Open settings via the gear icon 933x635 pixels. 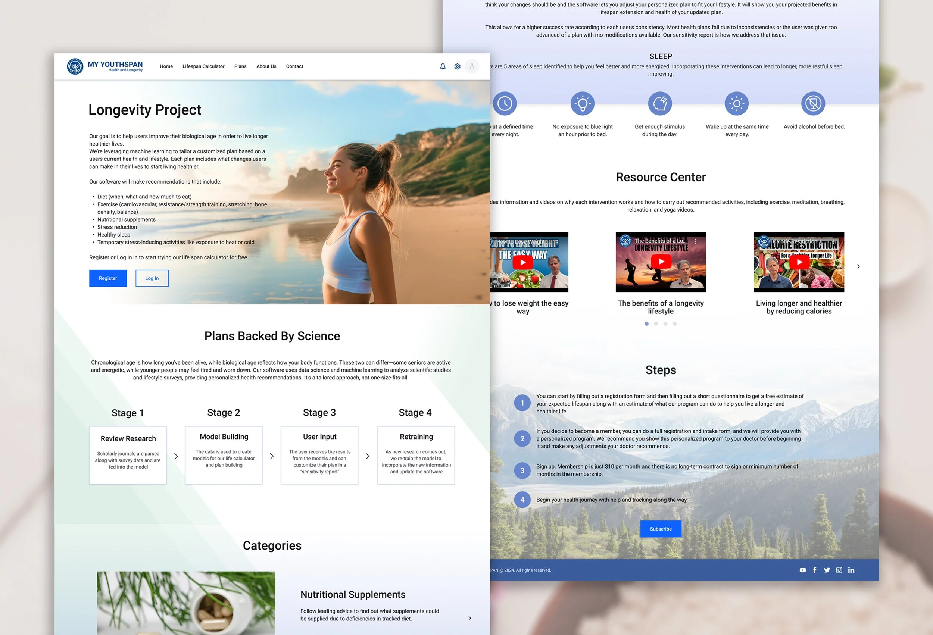457,66
